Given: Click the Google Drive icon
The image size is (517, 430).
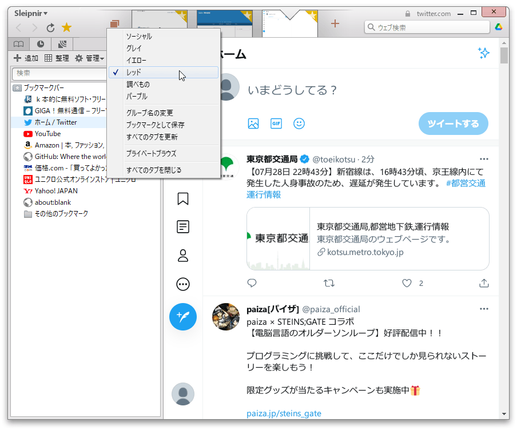Looking at the screenshot, I should [499, 27].
